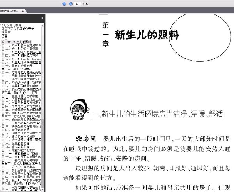Screen dimensions: 234x192
Task: Open the 前言 bookmark
Action: coord(4,35)
